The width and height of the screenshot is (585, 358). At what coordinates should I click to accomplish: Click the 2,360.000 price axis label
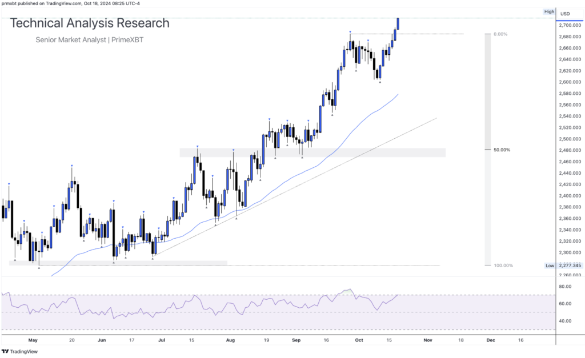(x=570, y=219)
